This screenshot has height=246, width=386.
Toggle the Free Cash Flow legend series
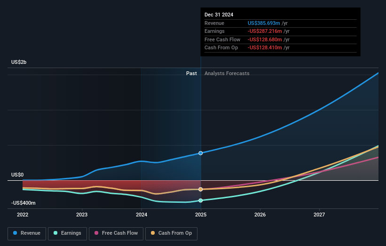pyautogui.click(x=116, y=233)
